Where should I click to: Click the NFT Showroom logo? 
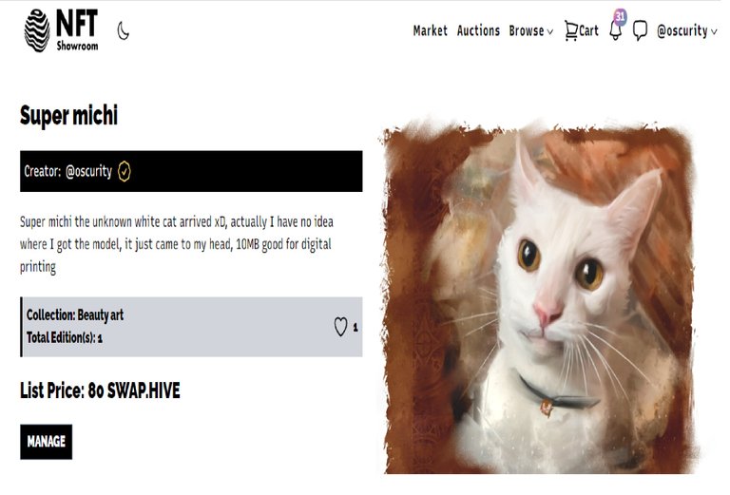click(x=61, y=30)
